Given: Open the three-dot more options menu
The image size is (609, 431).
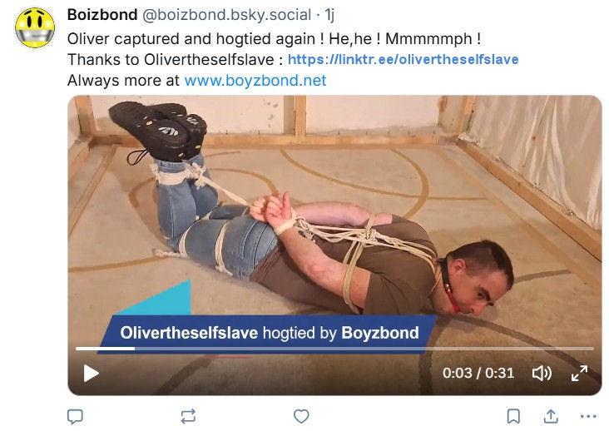Looking at the screenshot, I should click(588, 416).
